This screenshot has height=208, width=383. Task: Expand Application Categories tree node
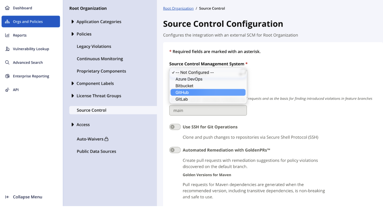click(x=73, y=22)
